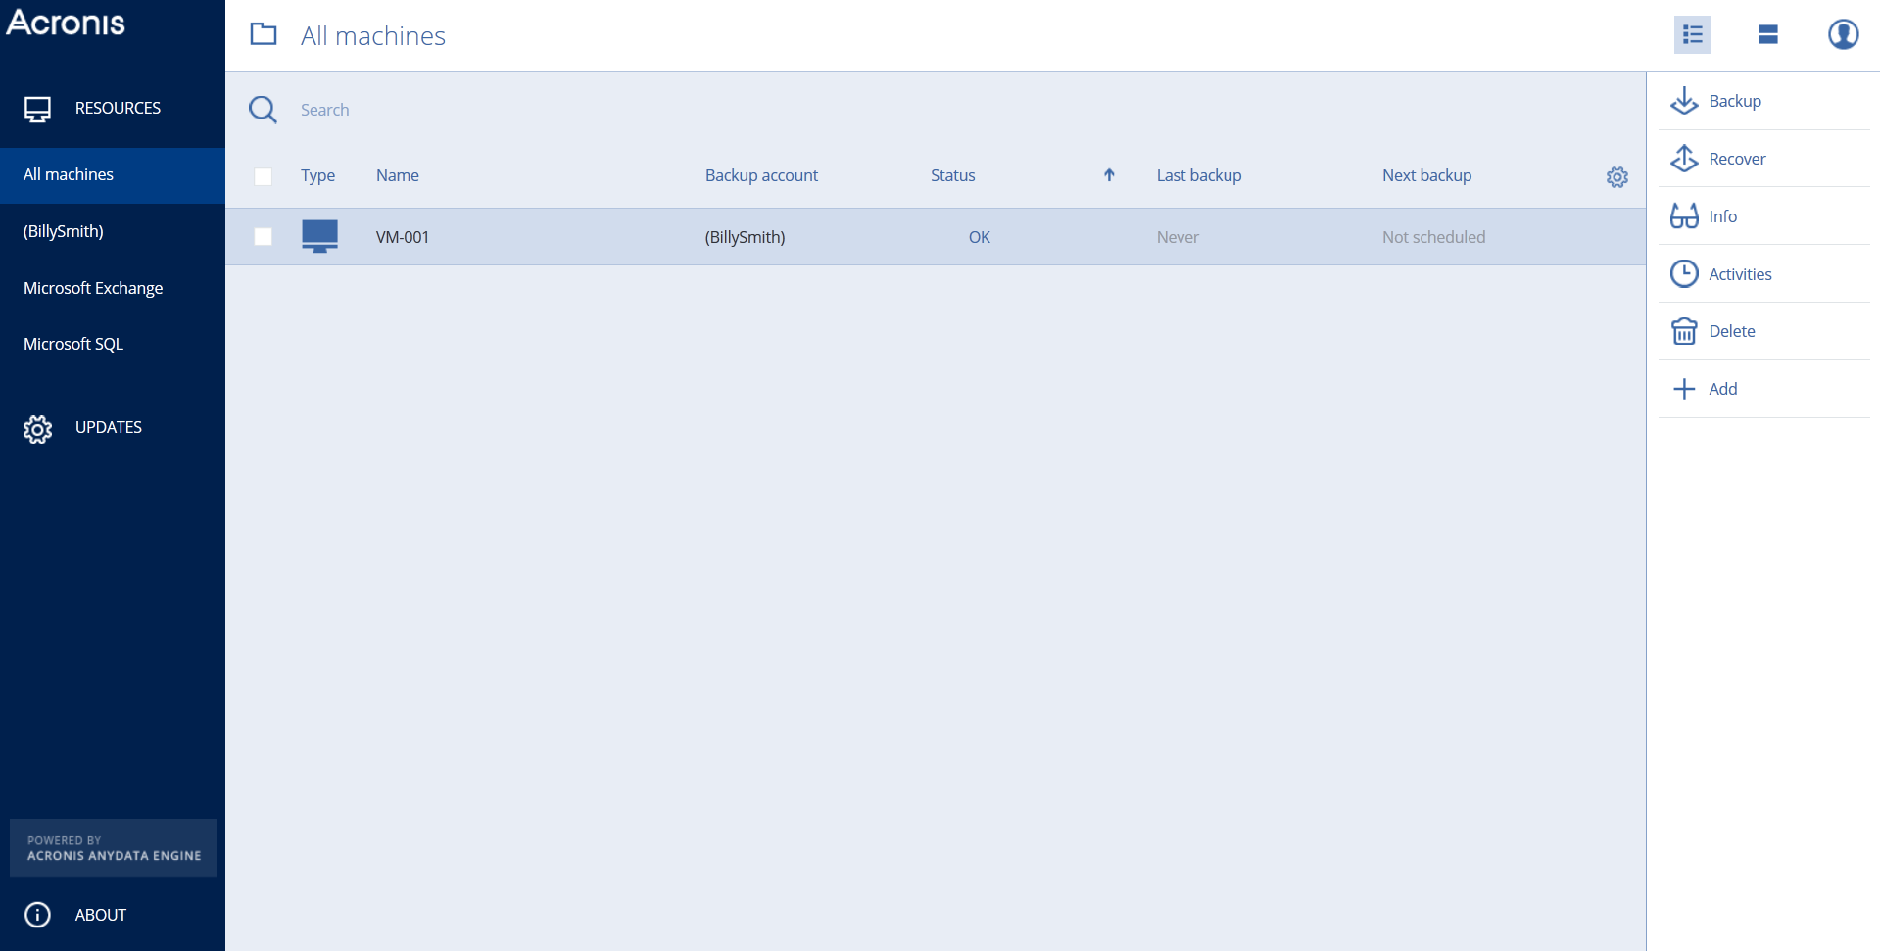Image resolution: width=1880 pixels, height=951 pixels.
Task: Switch to the detailed list view icon
Action: 1692,35
